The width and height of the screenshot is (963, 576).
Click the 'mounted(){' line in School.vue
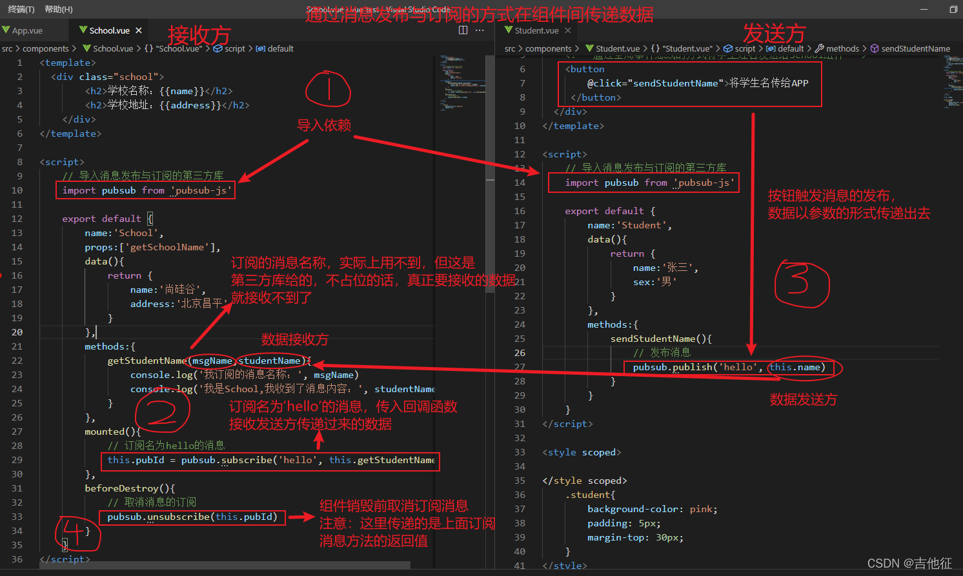pyautogui.click(x=113, y=432)
